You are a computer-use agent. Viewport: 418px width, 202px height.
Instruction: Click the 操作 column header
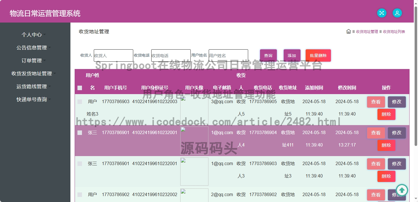tap(386, 88)
